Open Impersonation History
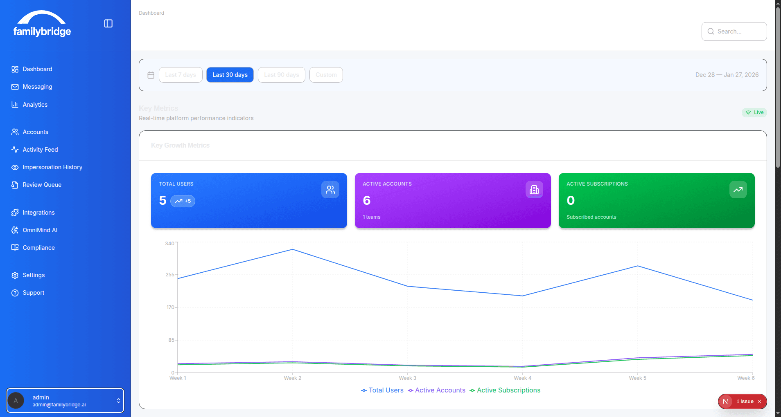The height and width of the screenshot is (417, 781). [52, 167]
